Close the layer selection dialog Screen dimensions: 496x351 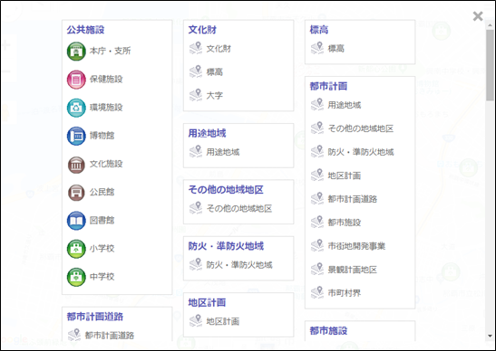click(x=478, y=16)
